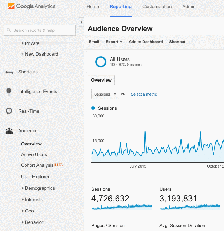This screenshot has height=231, width=224.
Task: Click the July 2015 axis label
Action: coord(138,166)
